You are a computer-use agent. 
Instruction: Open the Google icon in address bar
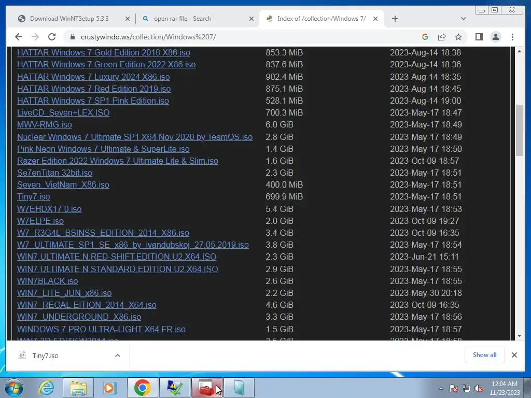(425, 37)
